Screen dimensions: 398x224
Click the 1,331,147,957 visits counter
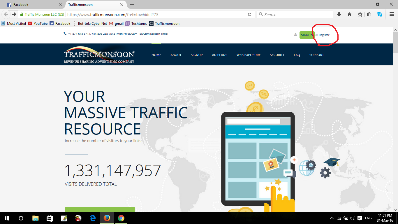112,171
